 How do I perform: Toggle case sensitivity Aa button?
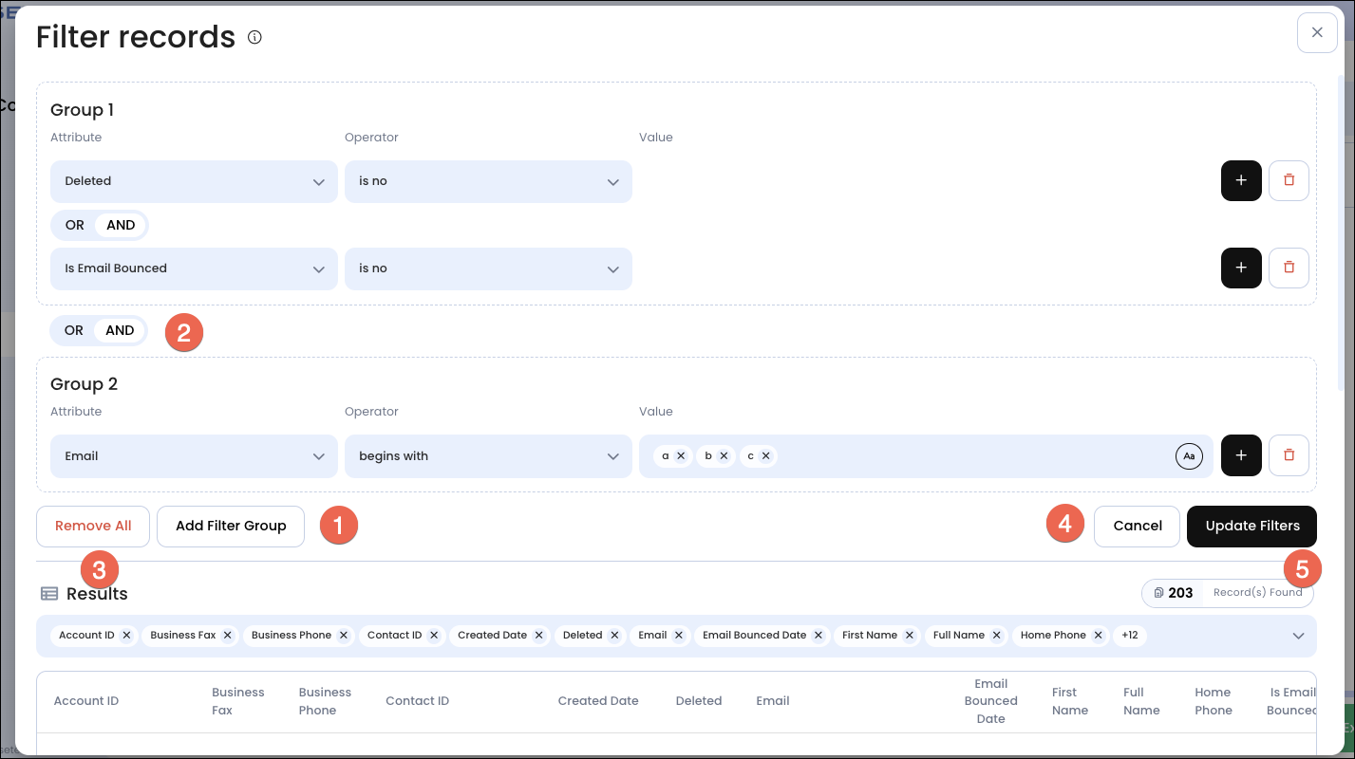(x=1189, y=456)
